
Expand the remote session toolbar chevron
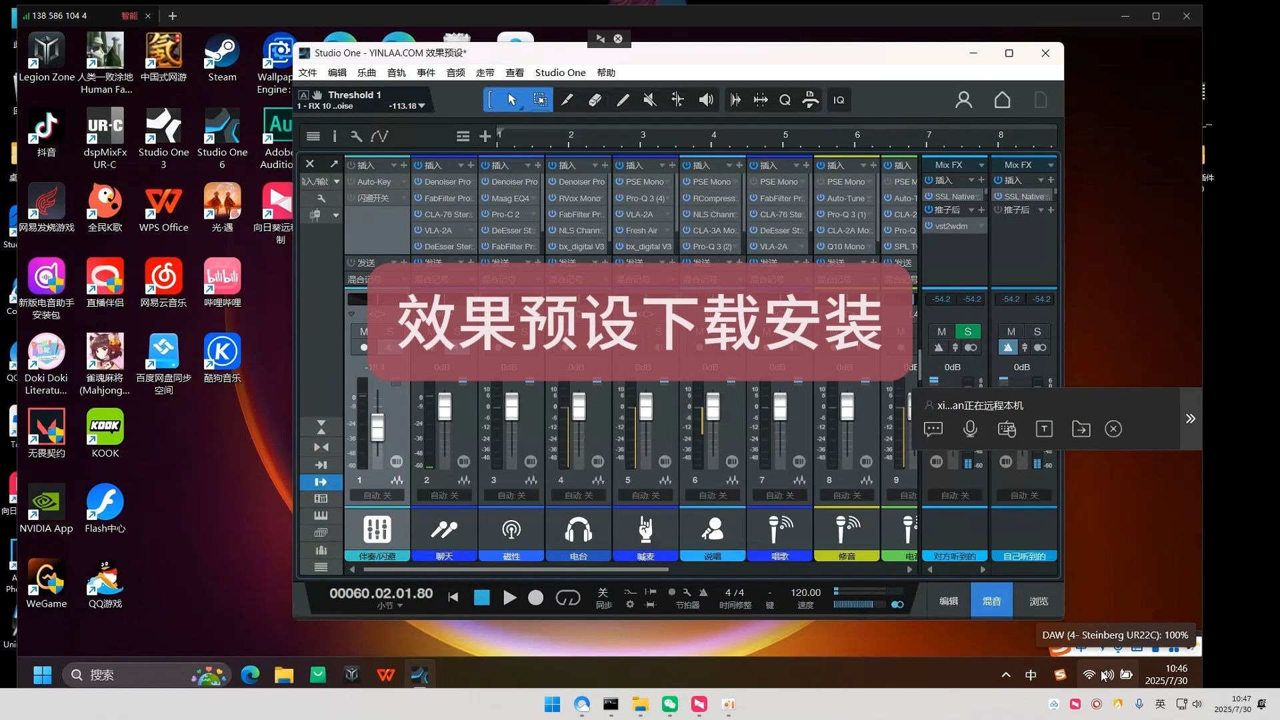1191,419
